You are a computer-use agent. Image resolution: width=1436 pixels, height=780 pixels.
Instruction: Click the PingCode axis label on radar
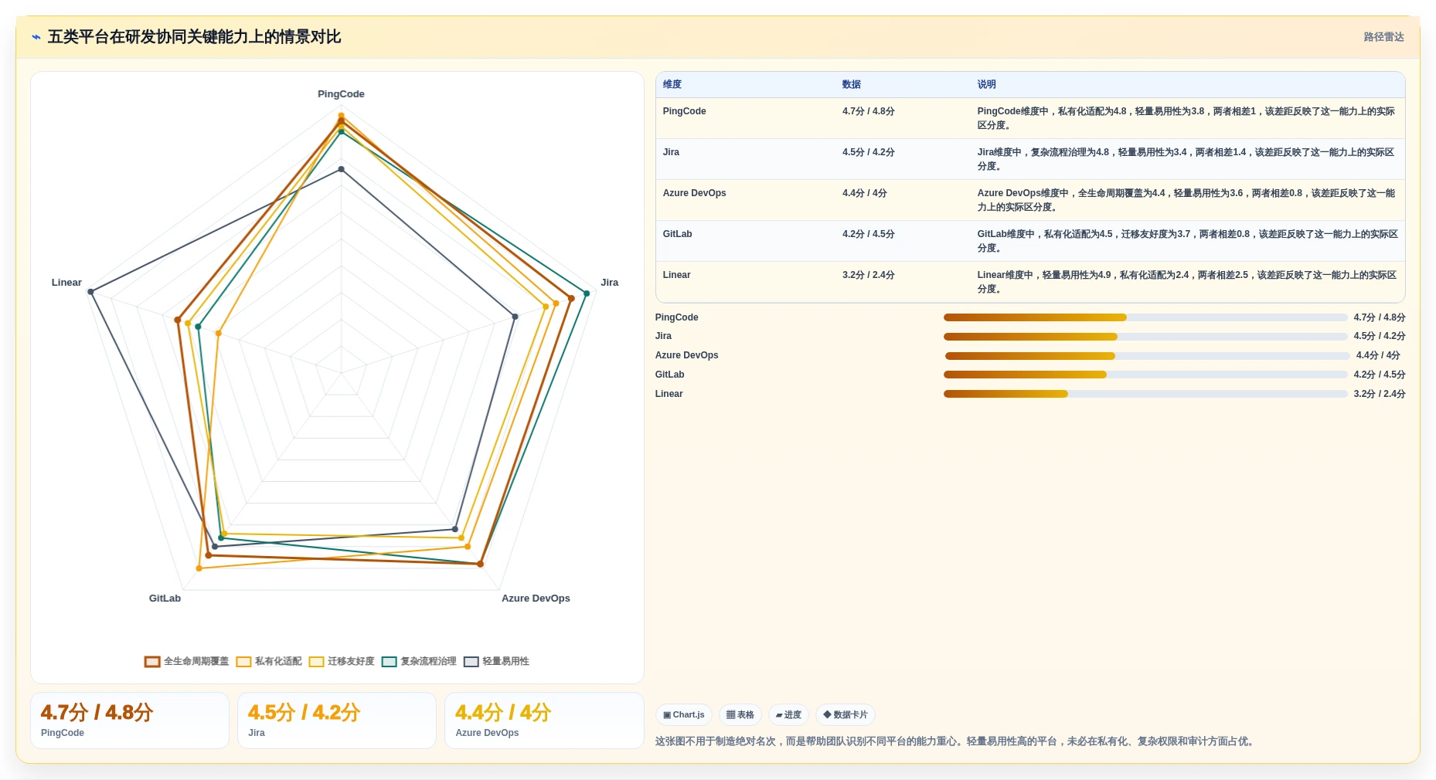pyautogui.click(x=341, y=94)
